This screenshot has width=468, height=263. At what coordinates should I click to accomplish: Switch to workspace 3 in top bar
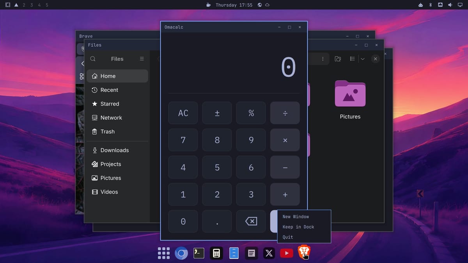[x=32, y=5]
